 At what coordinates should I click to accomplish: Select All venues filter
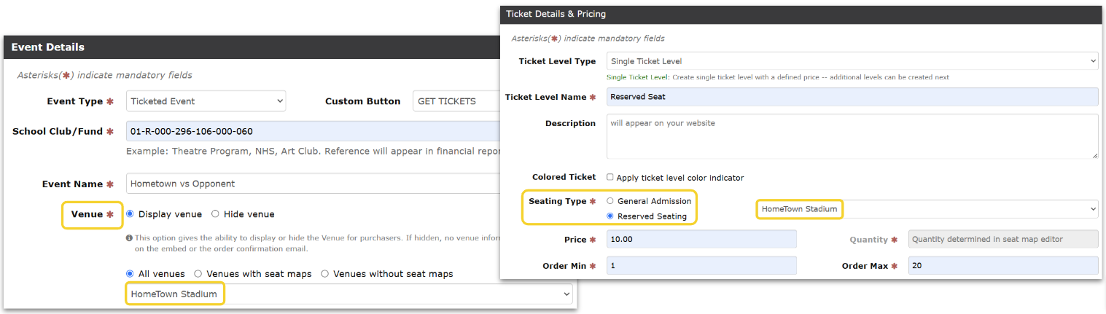pos(131,274)
